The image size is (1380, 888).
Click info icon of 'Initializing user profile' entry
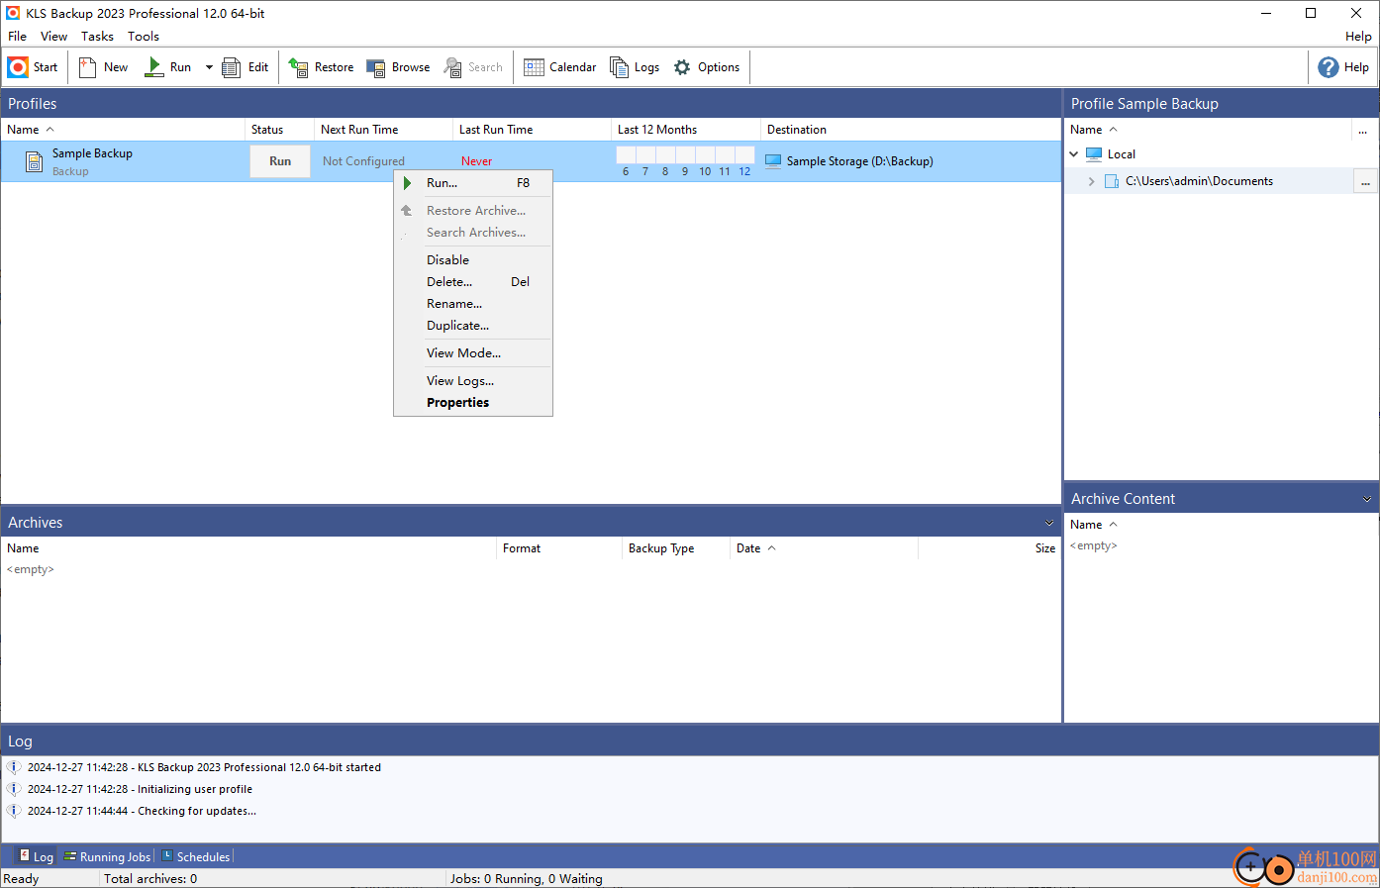(14, 789)
